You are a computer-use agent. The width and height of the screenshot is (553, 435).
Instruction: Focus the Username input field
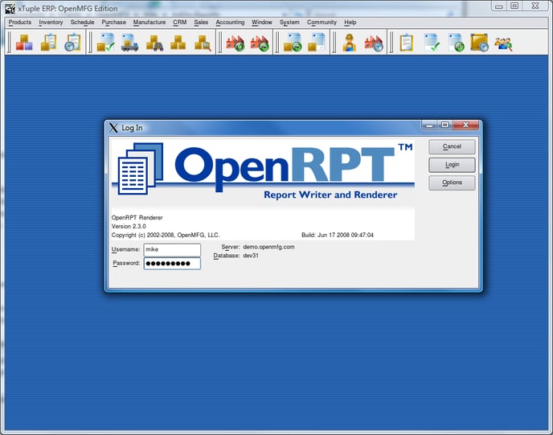(172, 249)
